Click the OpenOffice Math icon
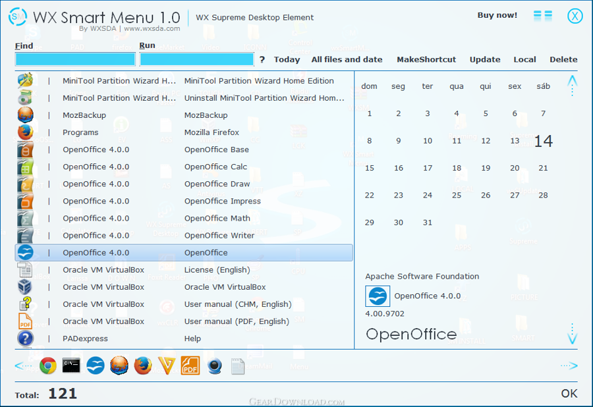This screenshot has height=407, width=593. [25, 218]
